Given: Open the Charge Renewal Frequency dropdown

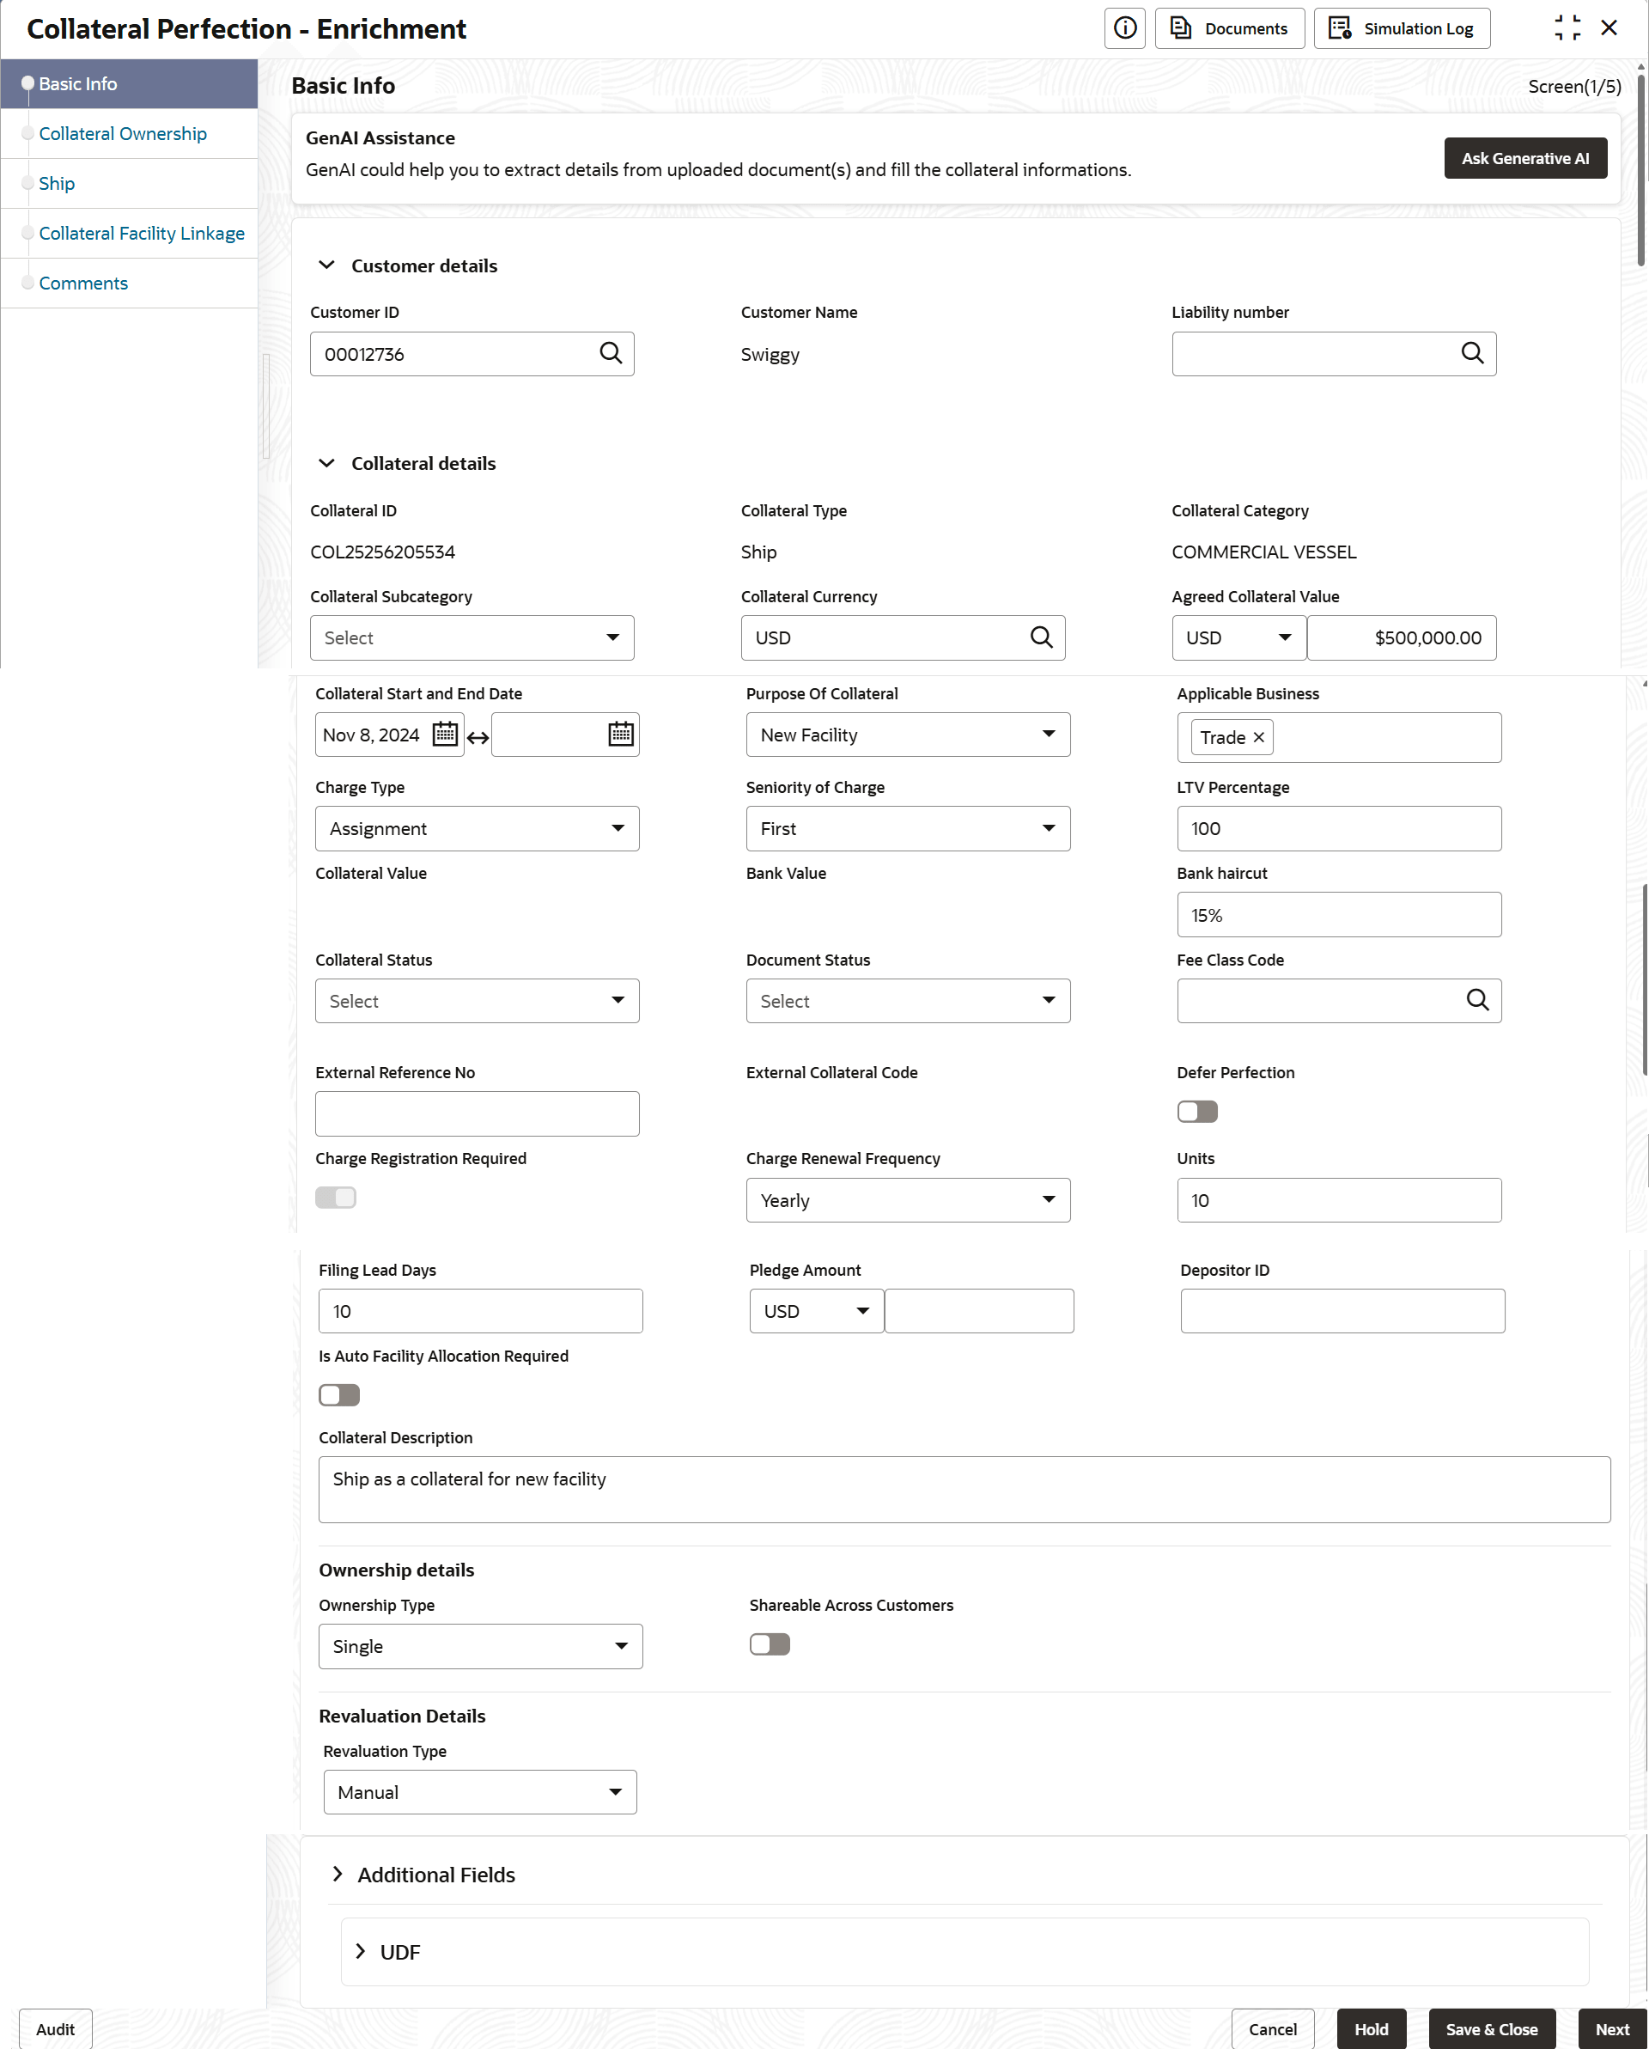Looking at the screenshot, I should (907, 1201).
